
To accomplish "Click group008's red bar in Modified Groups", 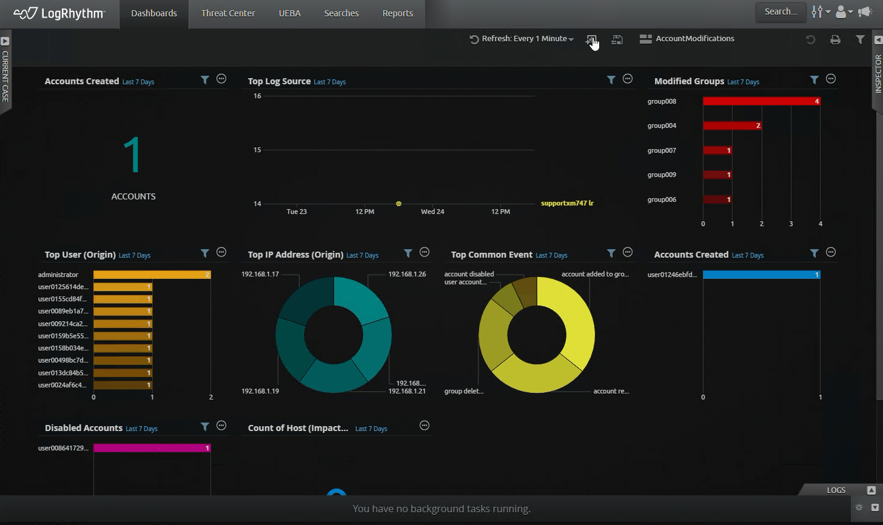I will click(x=761, y=101).
